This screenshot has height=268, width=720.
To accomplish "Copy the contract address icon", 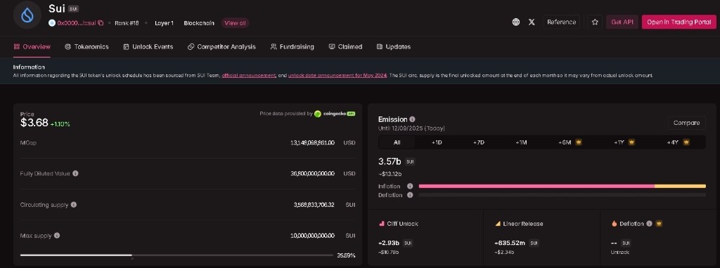I will pos(101,23).
